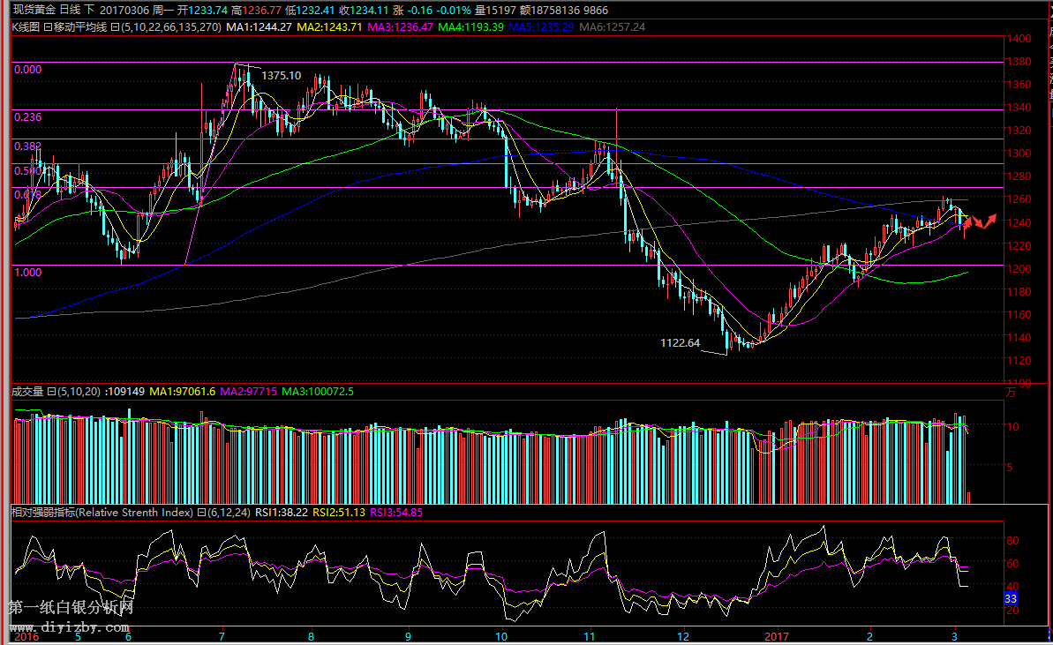1053x645 pixels.
Task: Click month 9 on the time axis
Action: 409,636
